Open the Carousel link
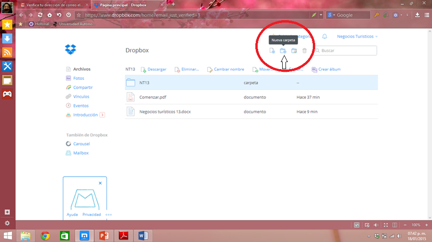This screenshot has width=432, height=242. pyautogui.click(x=82, y=144)
